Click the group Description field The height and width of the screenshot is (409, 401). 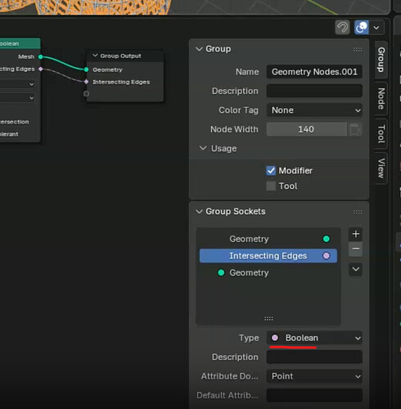point(314,91)
